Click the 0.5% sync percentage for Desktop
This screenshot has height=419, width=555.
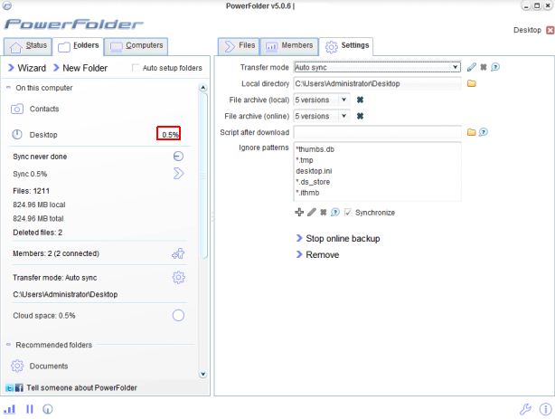pyautogui.click(x=170, y=135)
